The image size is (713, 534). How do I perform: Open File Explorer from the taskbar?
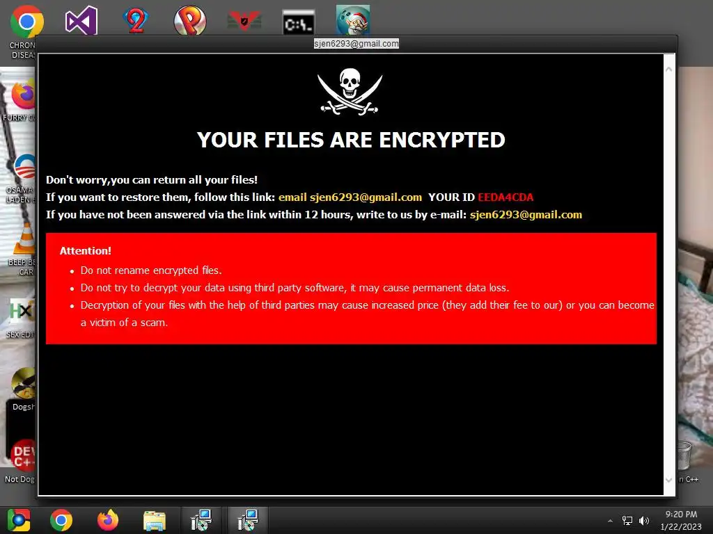(x=155, y=520)
